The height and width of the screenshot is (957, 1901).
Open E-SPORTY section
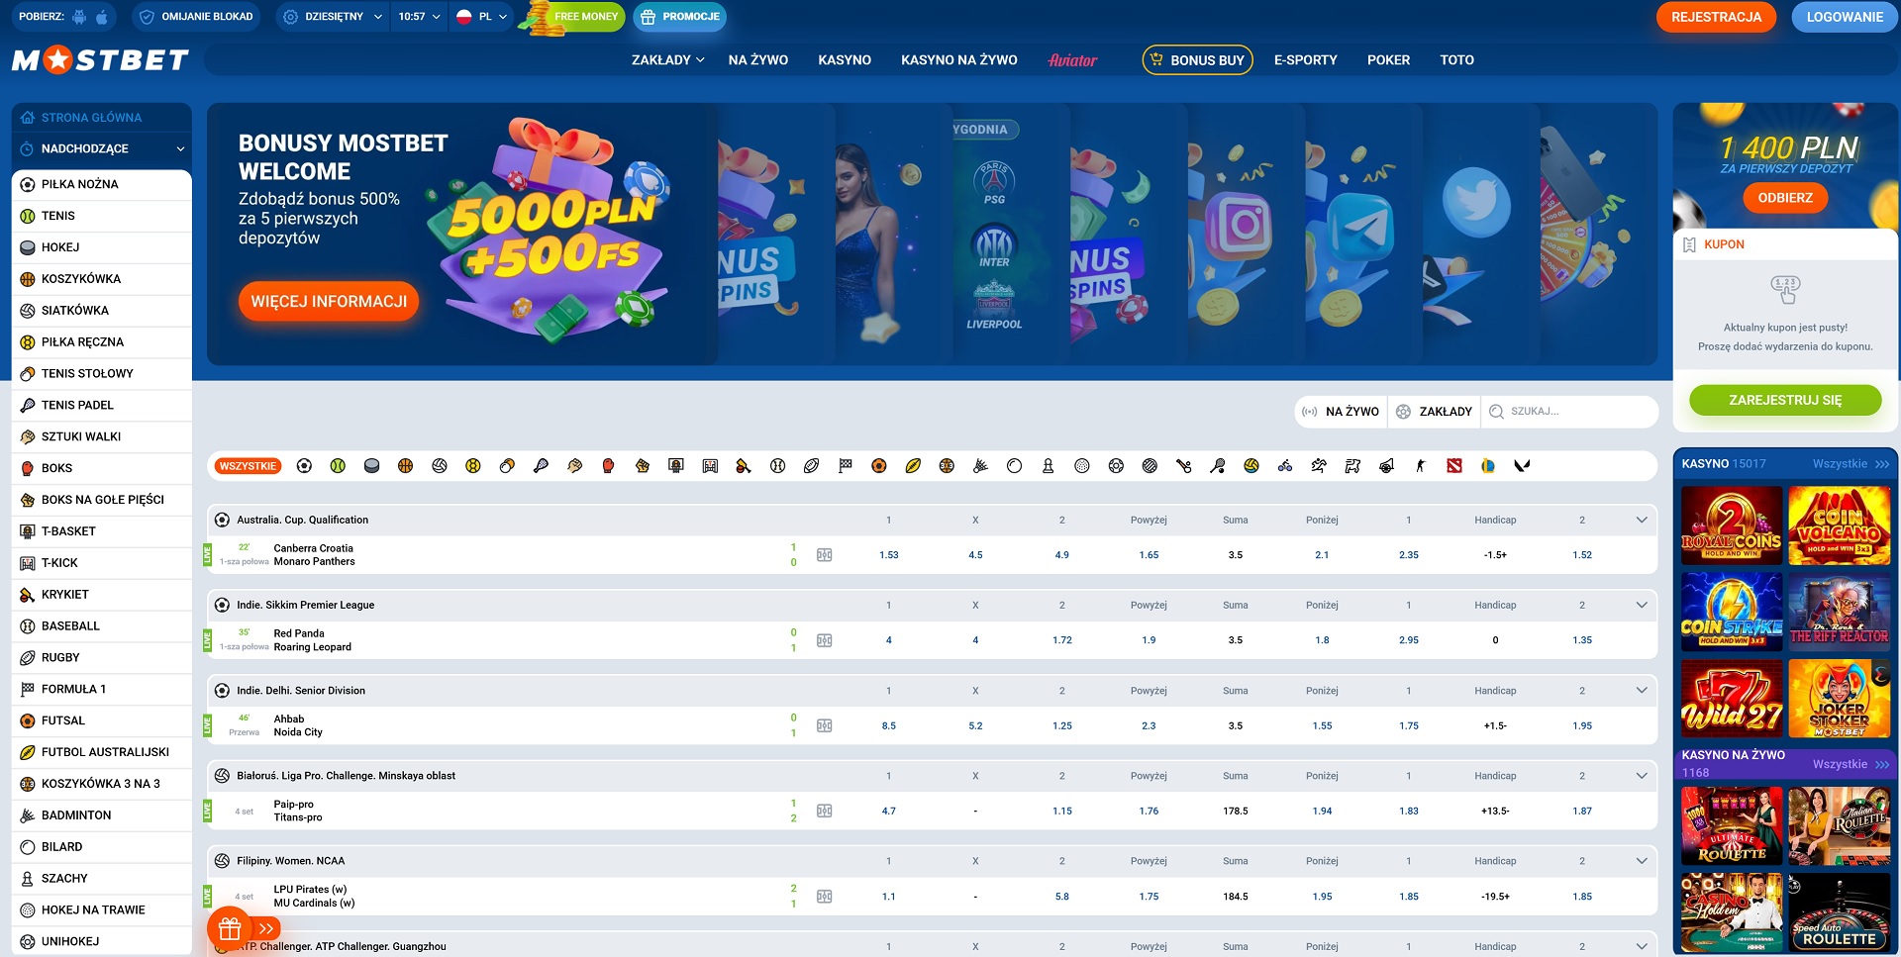[1306, 60]
